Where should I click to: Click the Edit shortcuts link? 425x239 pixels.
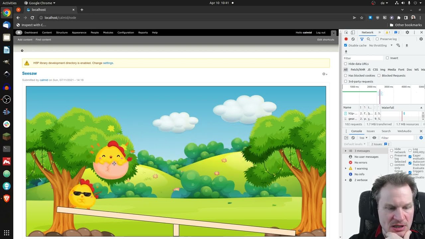point(326,40)
